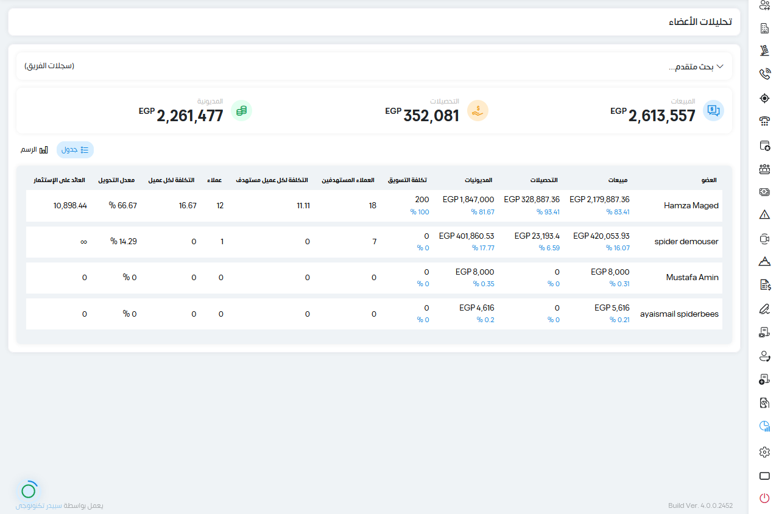Click total collections figure 352,081
The image size is (779, 514).
tap(431, 116)
